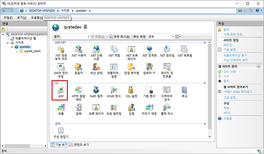Open 연결 문자열 feature
This screenshot has width=264, height=154.
132,69
